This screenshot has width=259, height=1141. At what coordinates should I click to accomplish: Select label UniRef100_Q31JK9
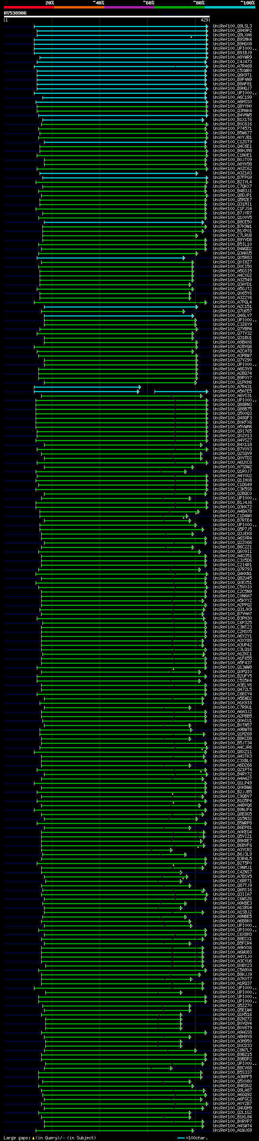coord(232,610)
